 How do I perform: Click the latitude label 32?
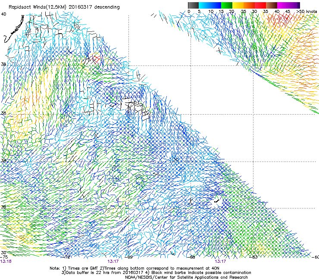pyautogui.click(x=3, y=207)
